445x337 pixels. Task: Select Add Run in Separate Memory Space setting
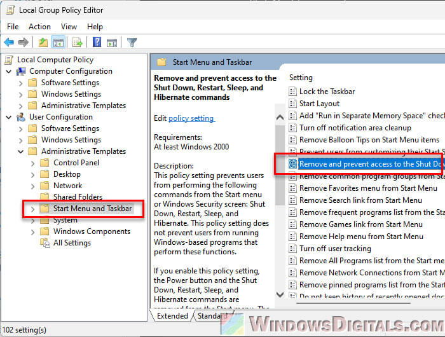coord(372,116)
